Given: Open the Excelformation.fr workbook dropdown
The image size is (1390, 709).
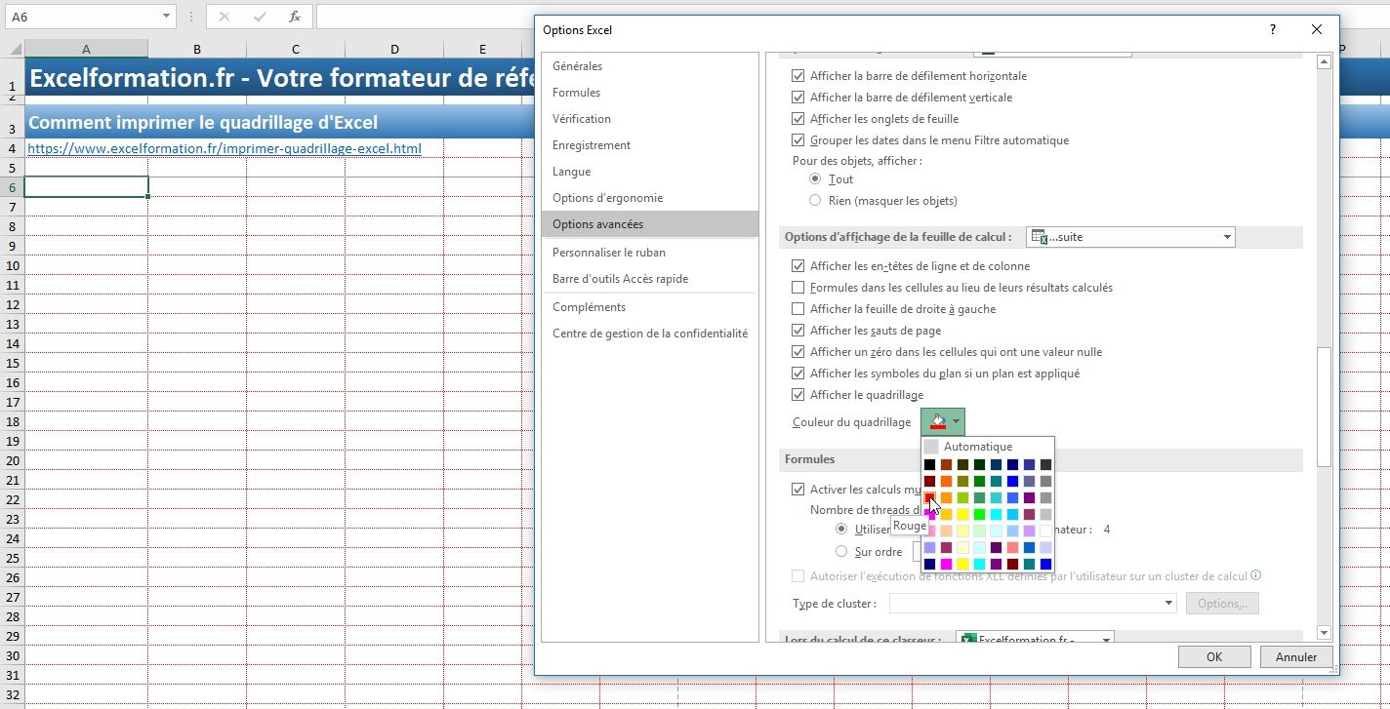Looking at the screenshot, I should [1106, 641].
